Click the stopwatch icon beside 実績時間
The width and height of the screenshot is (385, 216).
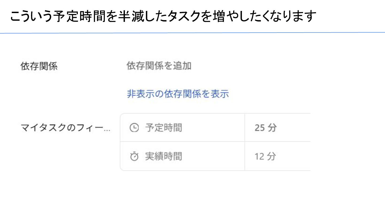(x=134, y=157)
